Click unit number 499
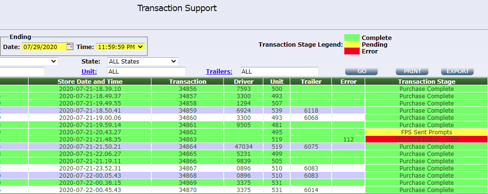 click(277, 154)
